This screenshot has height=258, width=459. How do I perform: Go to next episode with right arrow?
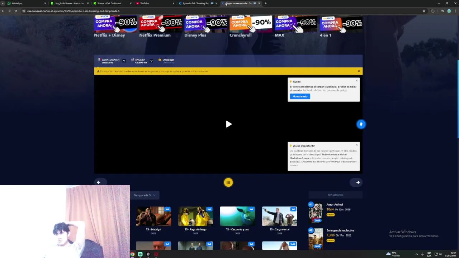click(358, 182)
